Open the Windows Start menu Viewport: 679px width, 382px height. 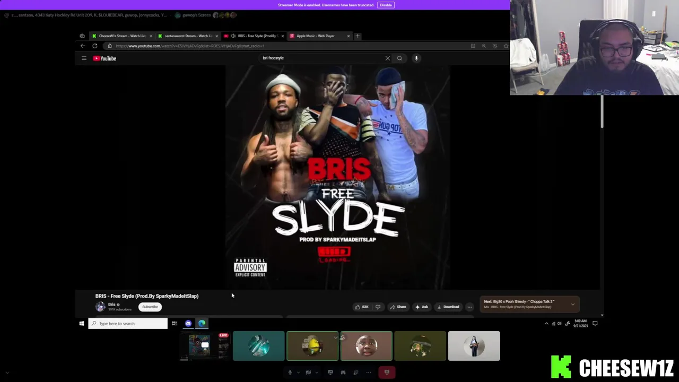click(x=82, y=324)
